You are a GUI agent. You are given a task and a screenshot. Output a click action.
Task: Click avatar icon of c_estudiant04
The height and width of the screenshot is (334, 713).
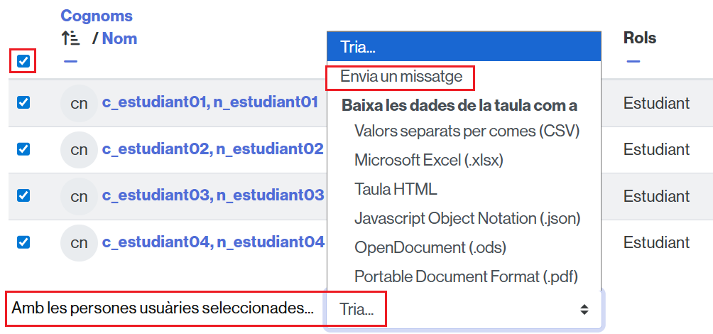pos(79,242)
